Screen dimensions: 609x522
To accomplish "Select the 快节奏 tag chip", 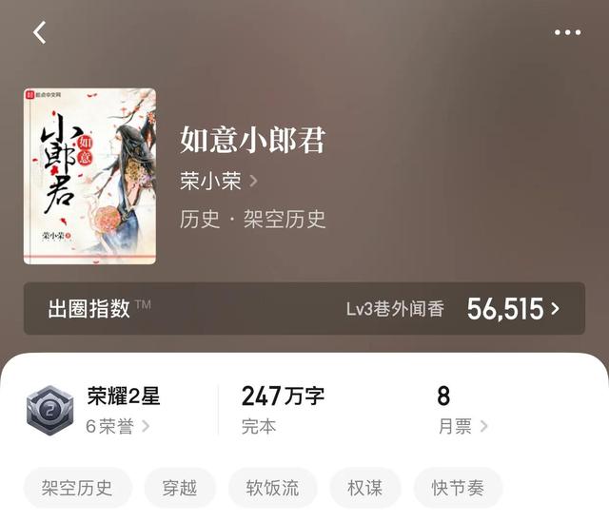I will coord(458,488).
